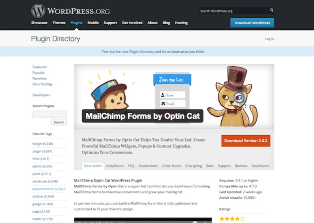Switch to the Reviews tab
This screenshot has height=223, width=314.
coord(241,166)
